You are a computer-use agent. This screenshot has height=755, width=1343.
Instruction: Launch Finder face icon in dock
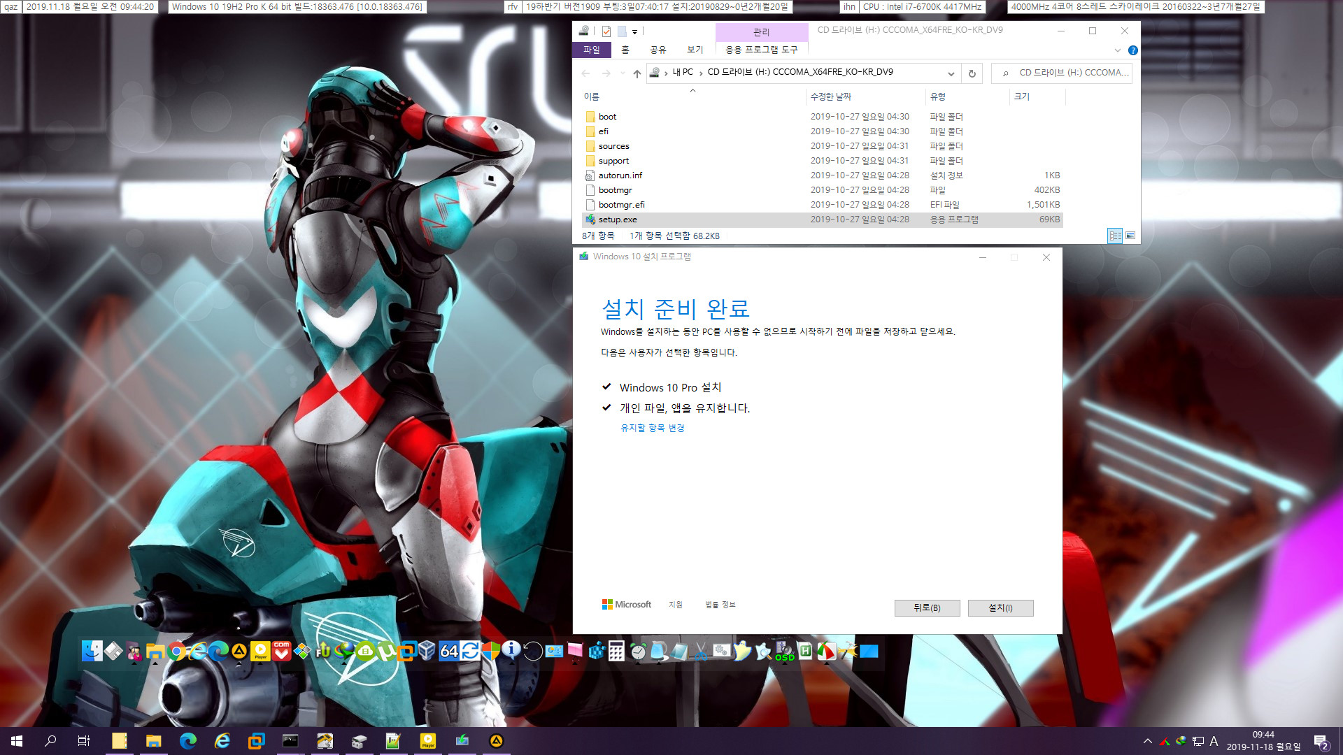[x=92, y=651]
